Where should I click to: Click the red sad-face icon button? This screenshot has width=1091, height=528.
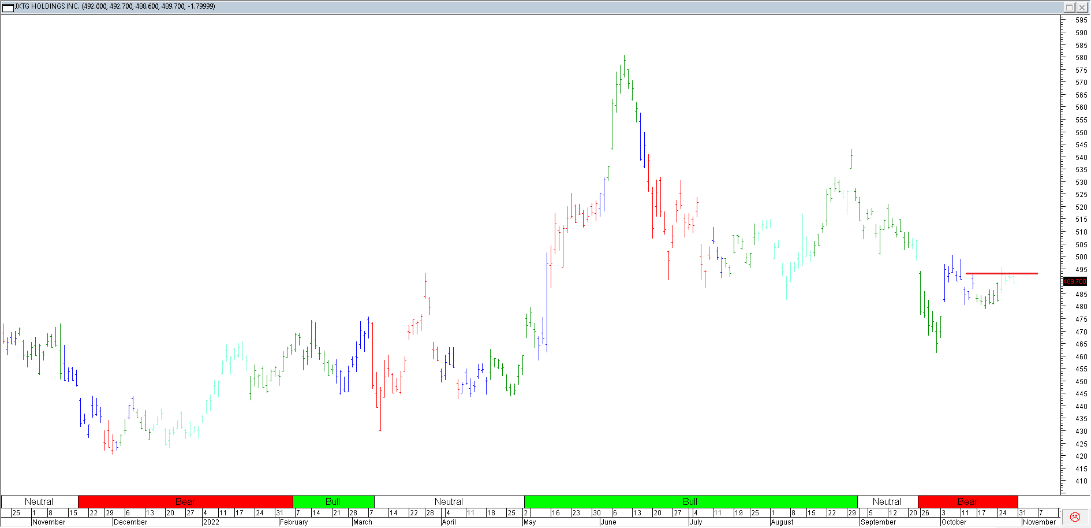(1075, 517)
